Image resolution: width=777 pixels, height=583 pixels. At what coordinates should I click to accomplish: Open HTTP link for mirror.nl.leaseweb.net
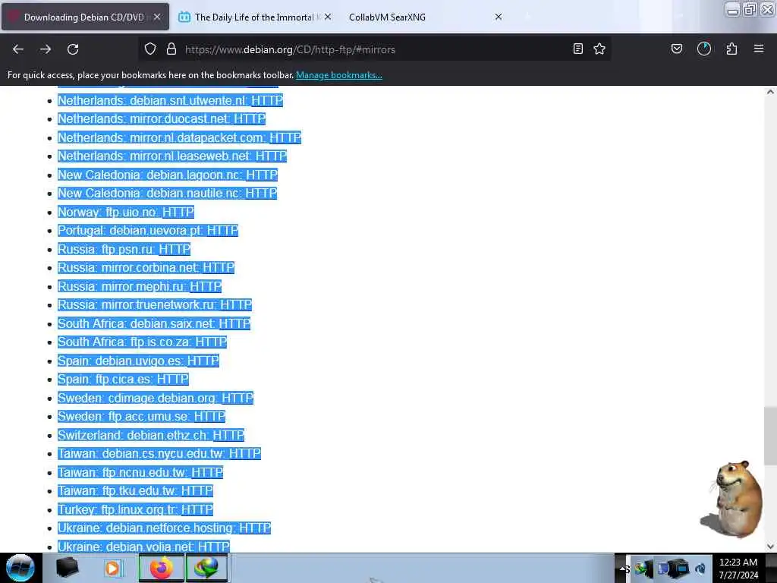[271, 156]
